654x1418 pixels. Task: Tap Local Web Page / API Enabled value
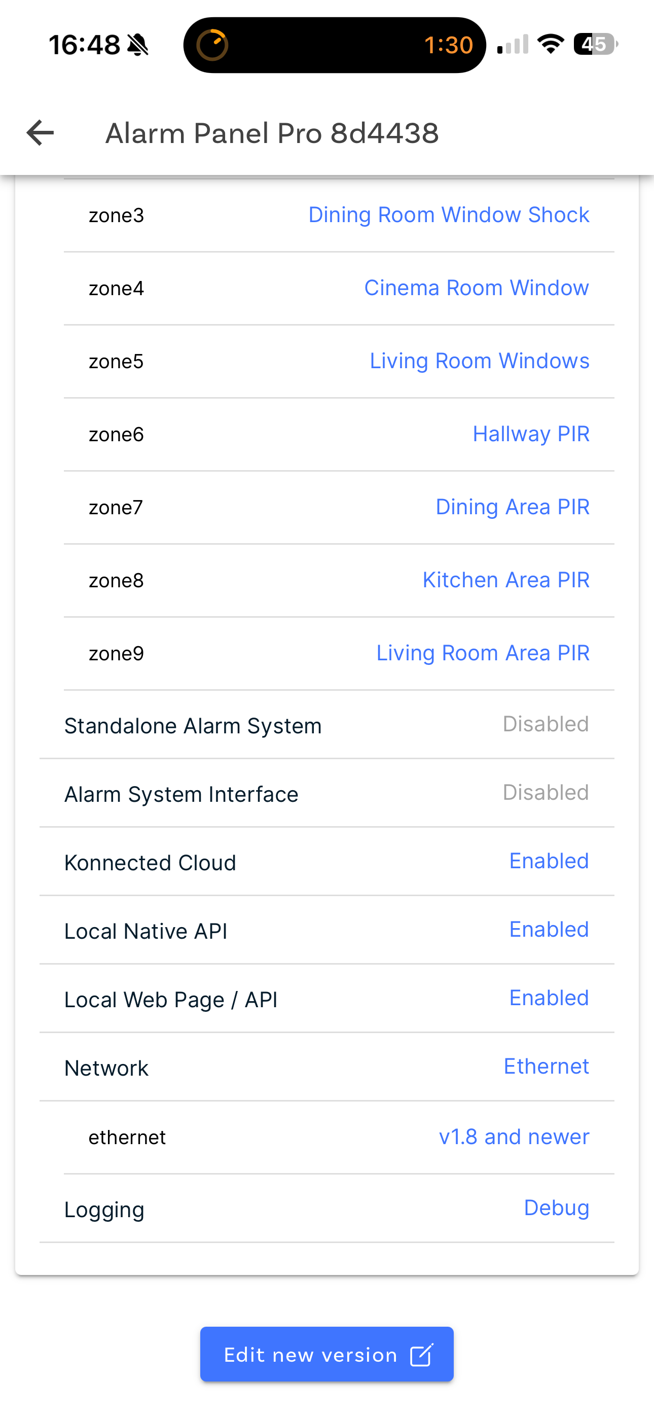click(x=549, y=998)
